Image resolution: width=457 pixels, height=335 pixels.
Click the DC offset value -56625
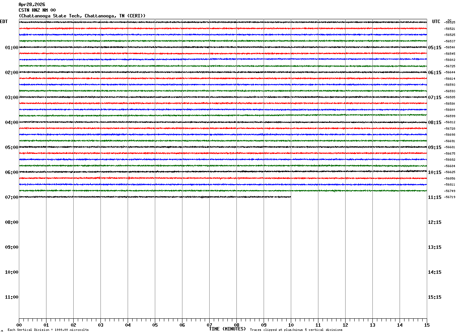(x=450, y=172)
